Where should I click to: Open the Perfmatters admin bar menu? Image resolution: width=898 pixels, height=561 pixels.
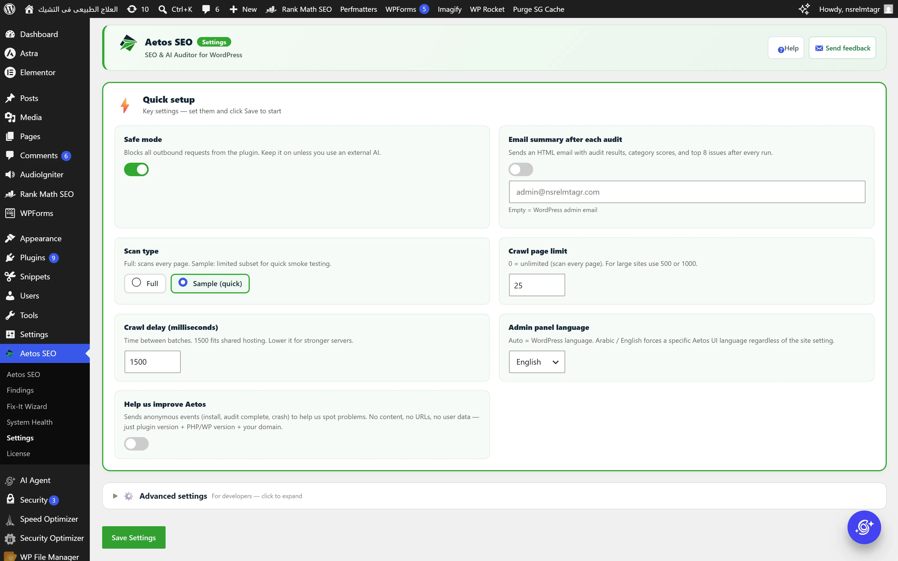(x=358, y=9)
